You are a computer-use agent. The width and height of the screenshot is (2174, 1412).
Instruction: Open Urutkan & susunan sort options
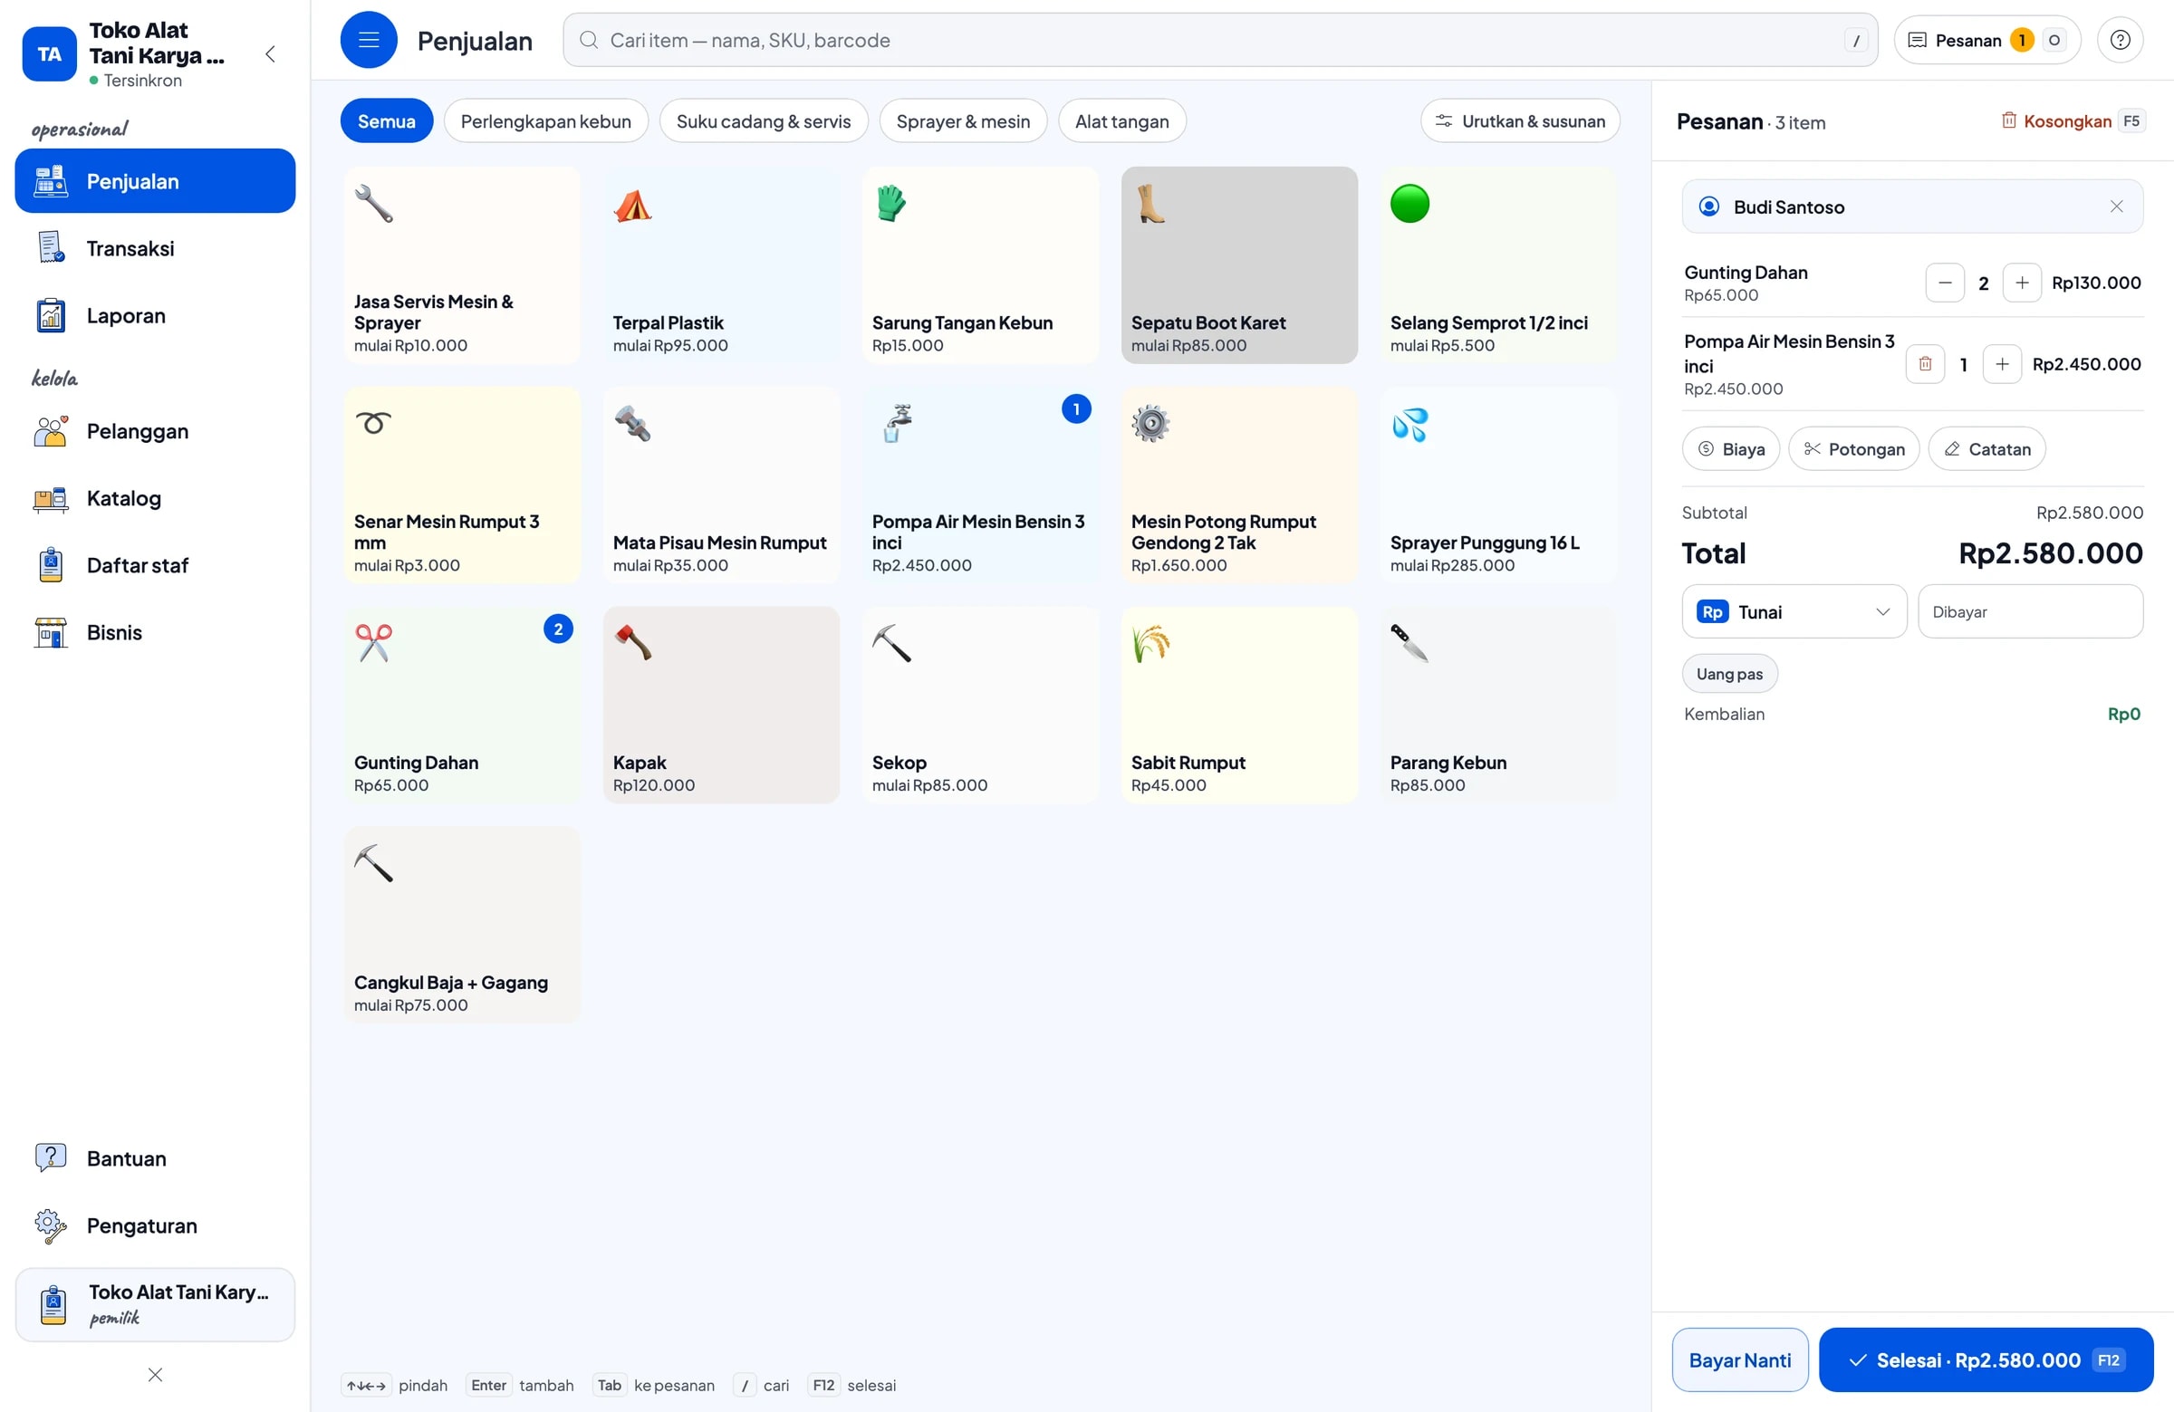[1520, 120]
